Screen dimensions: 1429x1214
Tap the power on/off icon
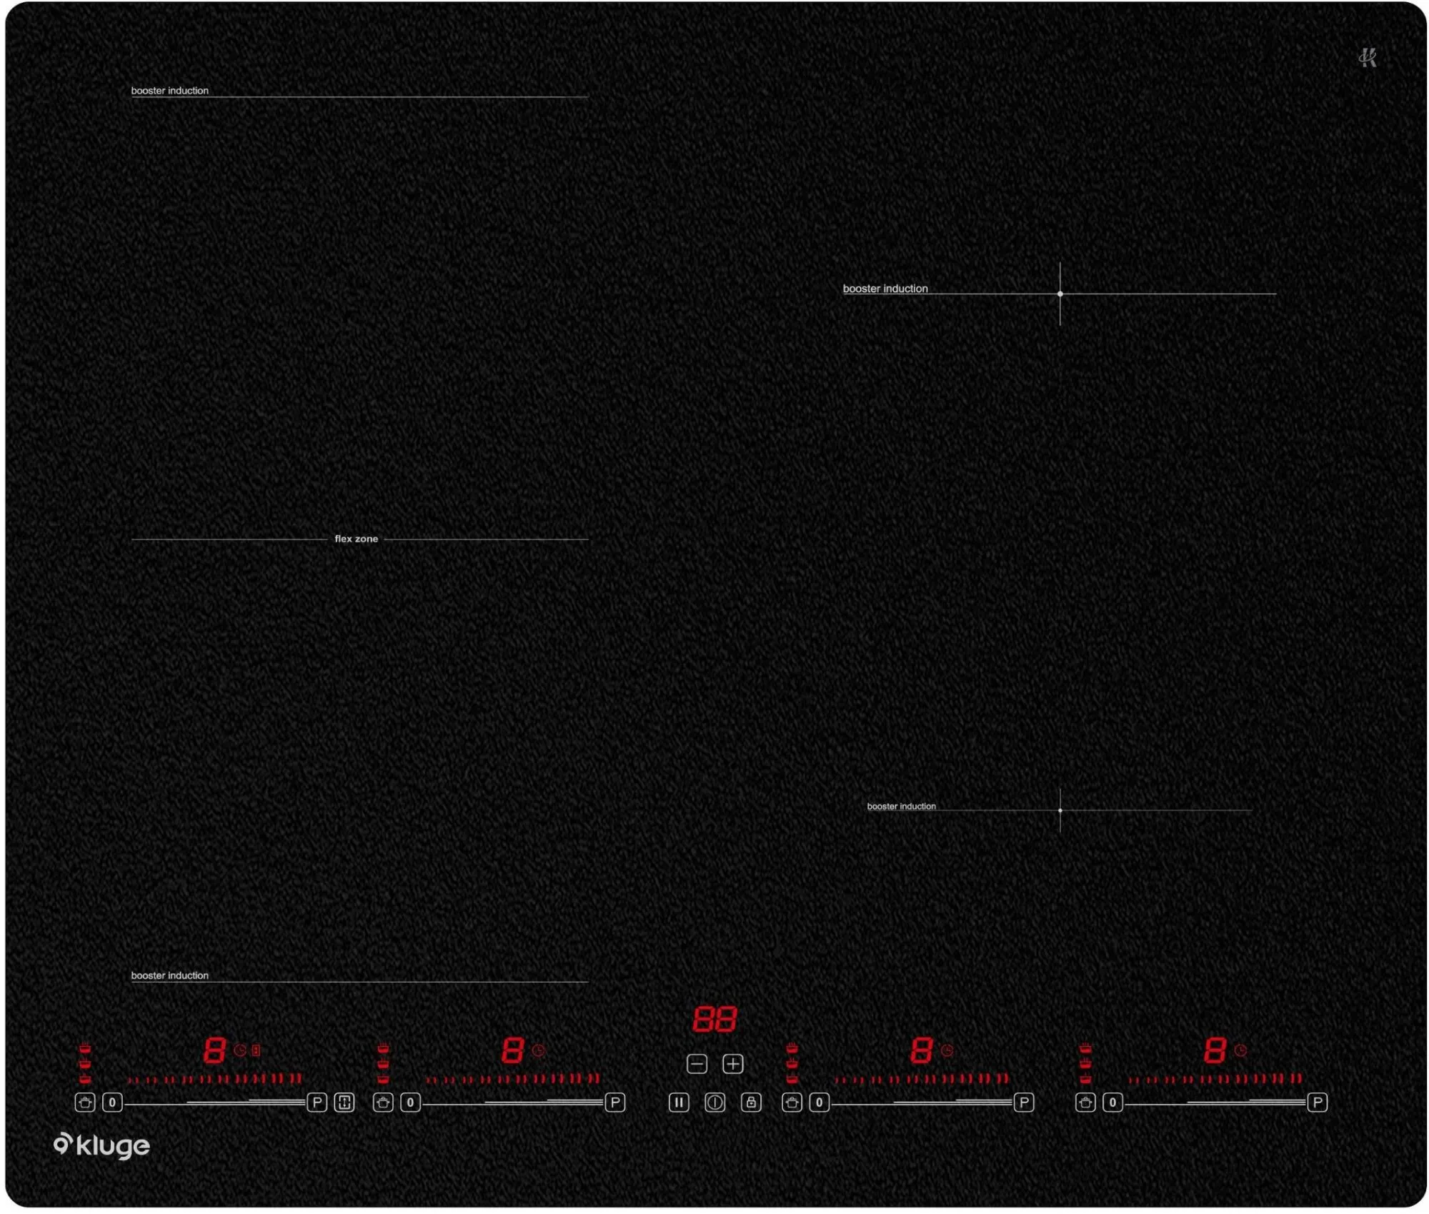click(715, 1103)
